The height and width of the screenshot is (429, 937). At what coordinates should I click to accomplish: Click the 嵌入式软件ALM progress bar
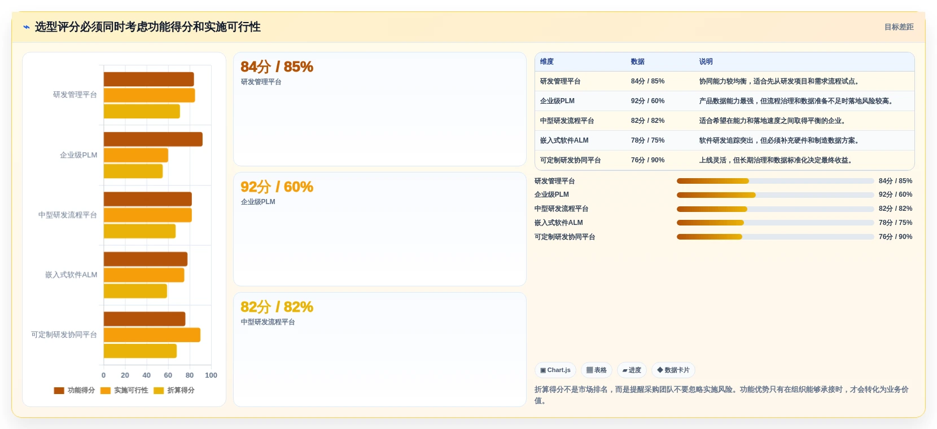coord(776,223)
